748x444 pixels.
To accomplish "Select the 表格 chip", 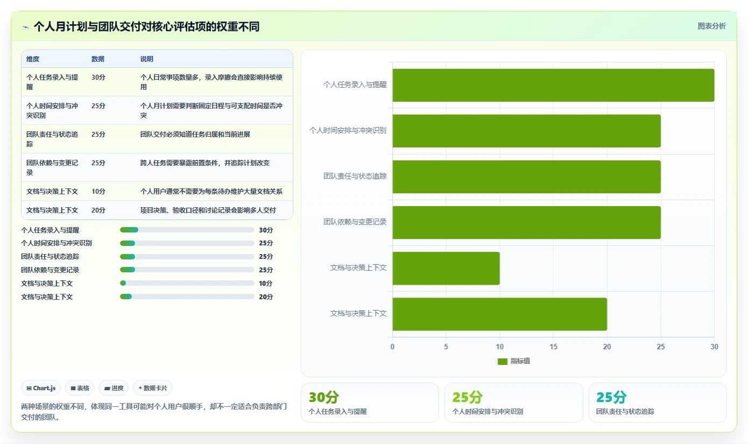I will [x=80, y=388].
